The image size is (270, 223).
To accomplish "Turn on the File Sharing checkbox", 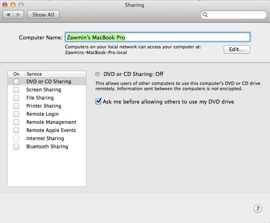I will click(16, 98).
